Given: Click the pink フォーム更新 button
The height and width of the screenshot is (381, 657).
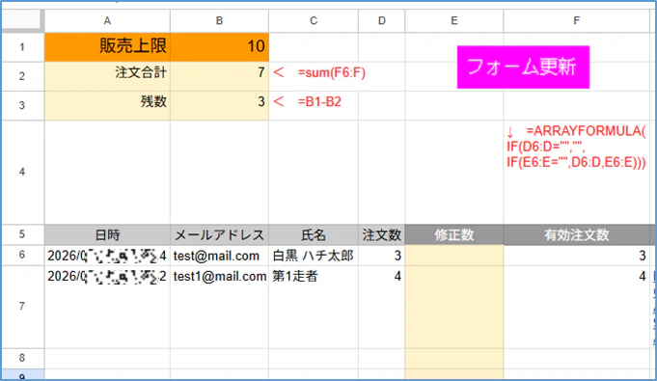Looking at the screenshot, I should click(x=523, y=68).
